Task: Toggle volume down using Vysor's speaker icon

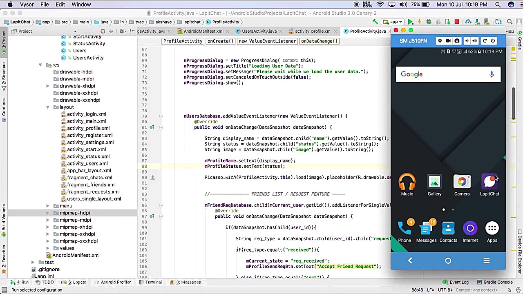Action: coord(467,41)
